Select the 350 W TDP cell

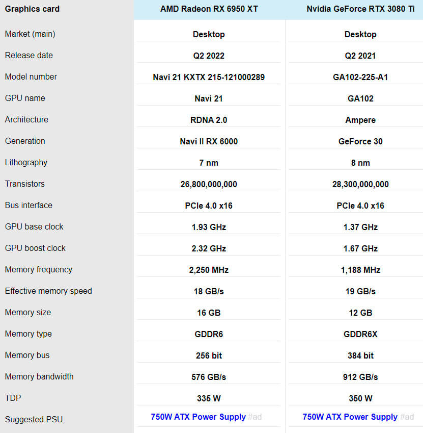(x=360, y=398)
